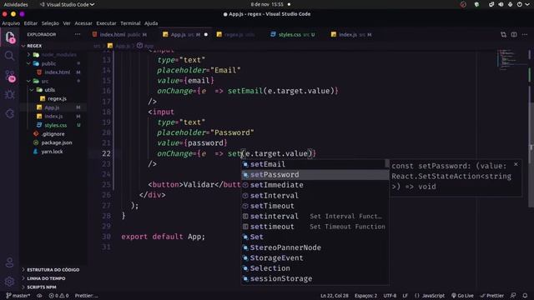Screen dimensions: 534x300
Task: Open errors and warnings counter in status bar
Action: coord(58,296)
